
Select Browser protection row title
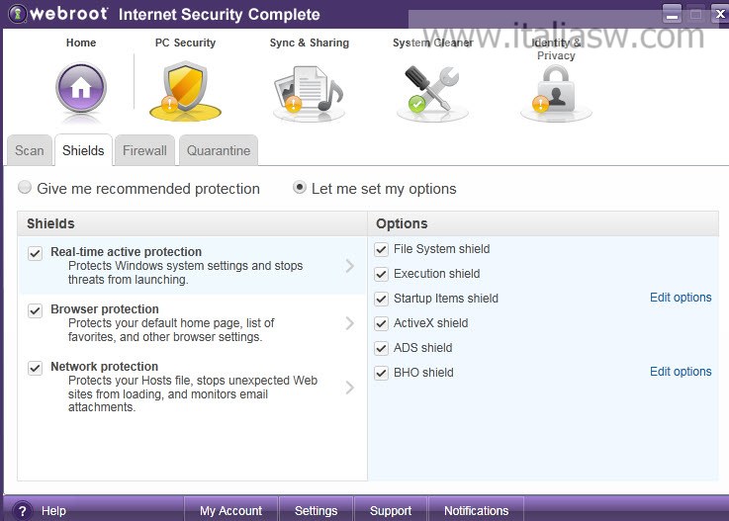pyautogui.click(x=105, y=309)
